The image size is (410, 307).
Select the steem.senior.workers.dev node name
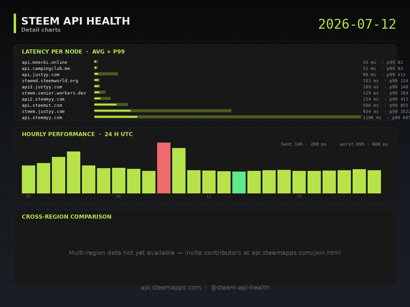coord(54,93)
